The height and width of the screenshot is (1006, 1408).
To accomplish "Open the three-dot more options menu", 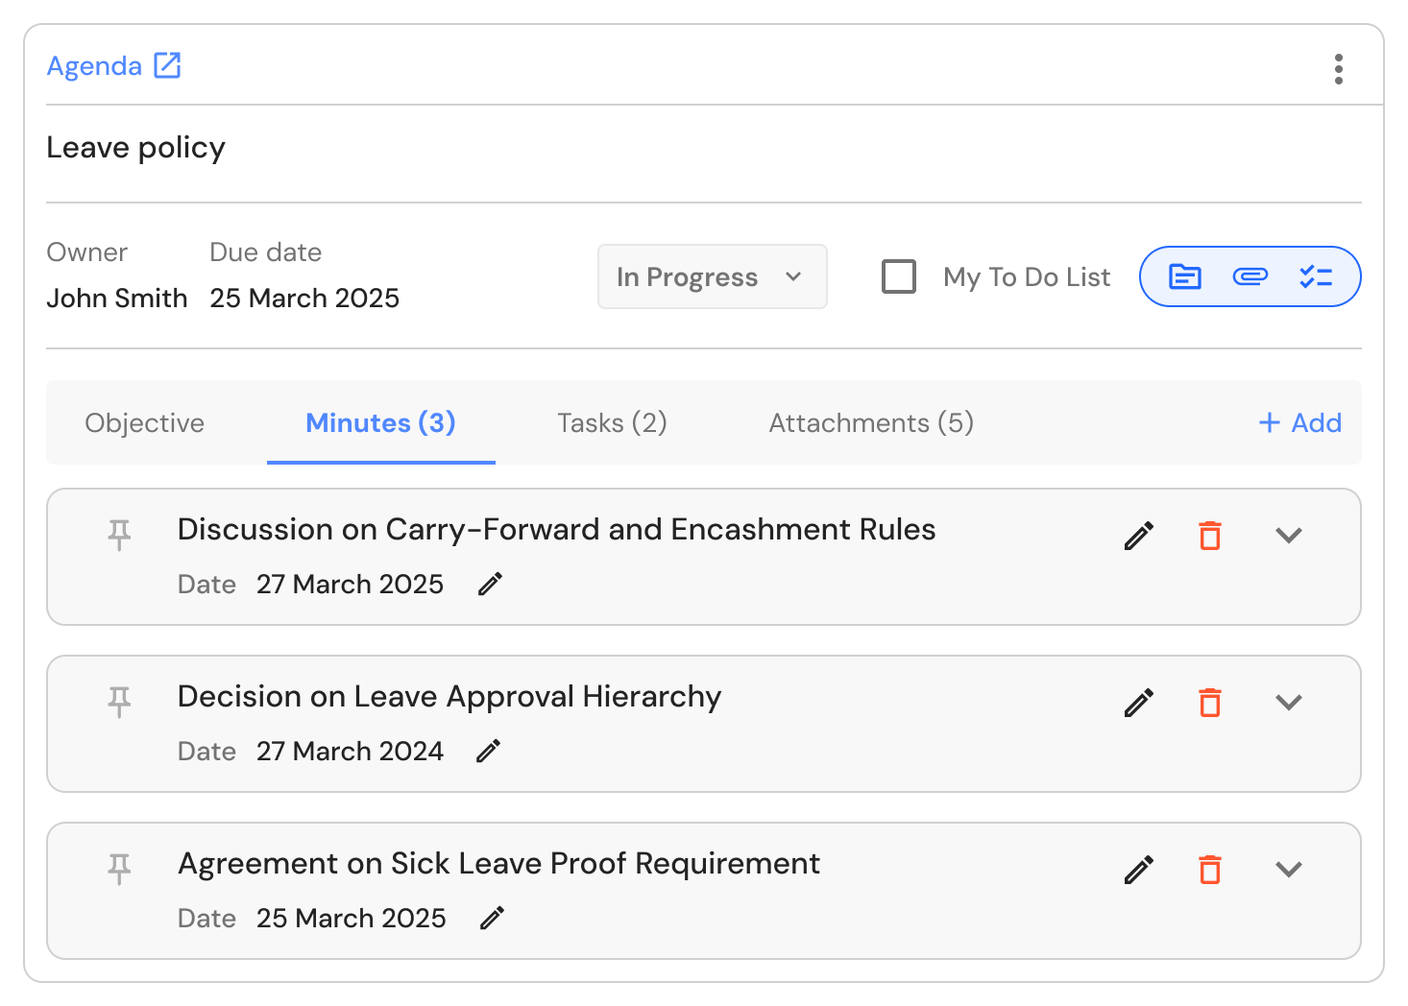I will tap(1338, 69).
